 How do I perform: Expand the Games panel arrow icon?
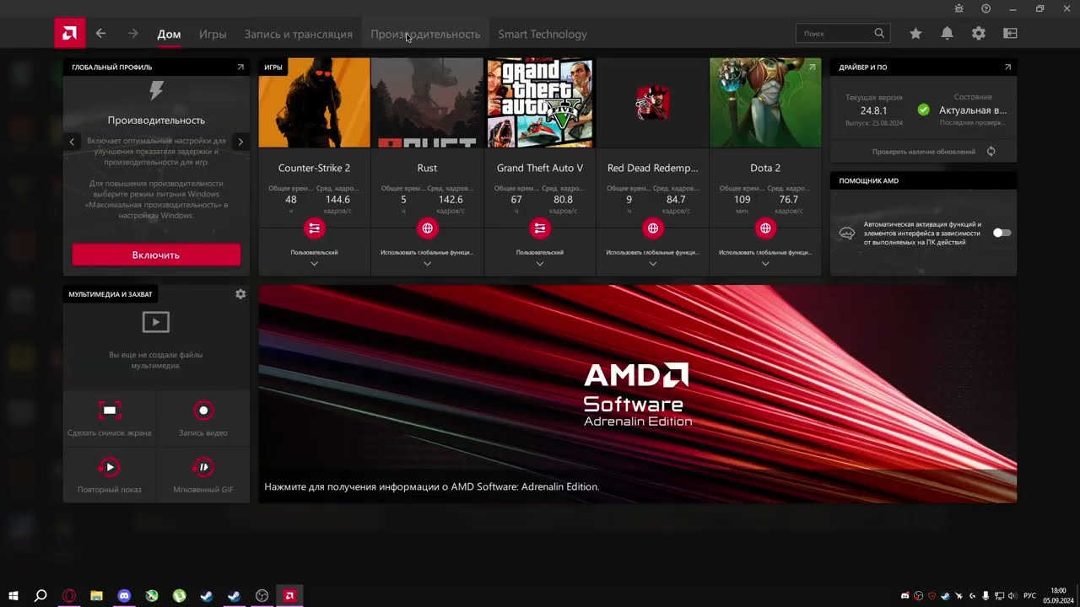point(813,67)
